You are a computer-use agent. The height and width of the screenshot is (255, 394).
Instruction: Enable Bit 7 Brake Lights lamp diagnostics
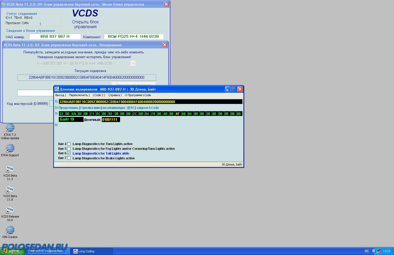click(x=69, y=158)
